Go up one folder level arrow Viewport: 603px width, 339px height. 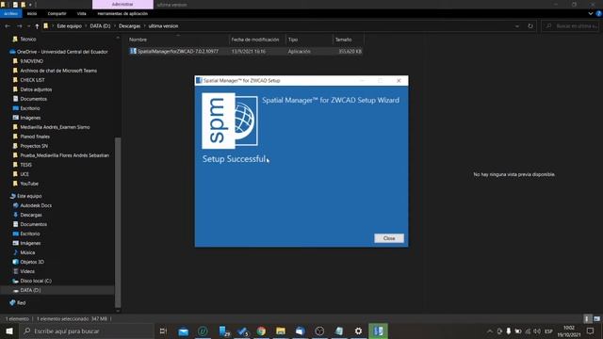(37, 26)
